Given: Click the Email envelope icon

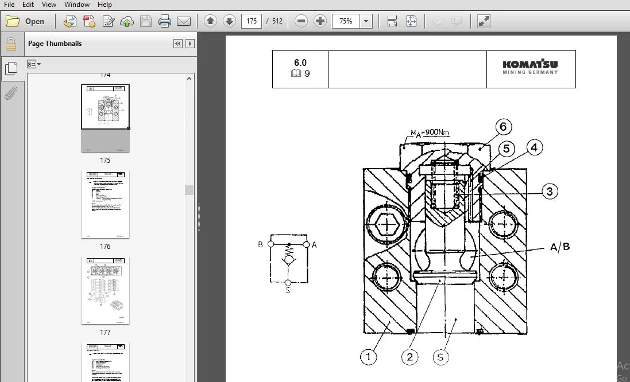Looking at the screenshot, I should coord(184,21).
